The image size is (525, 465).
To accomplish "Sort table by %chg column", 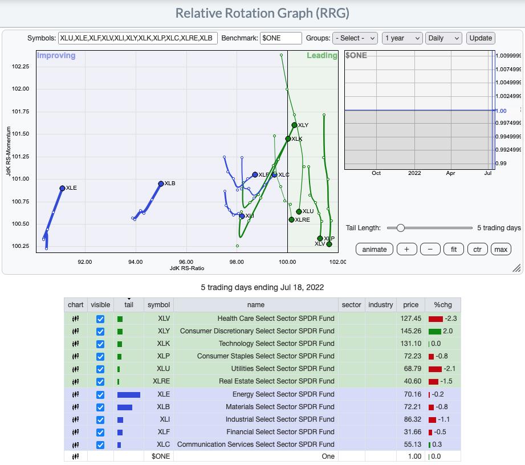I will click(x=443, y=305).
